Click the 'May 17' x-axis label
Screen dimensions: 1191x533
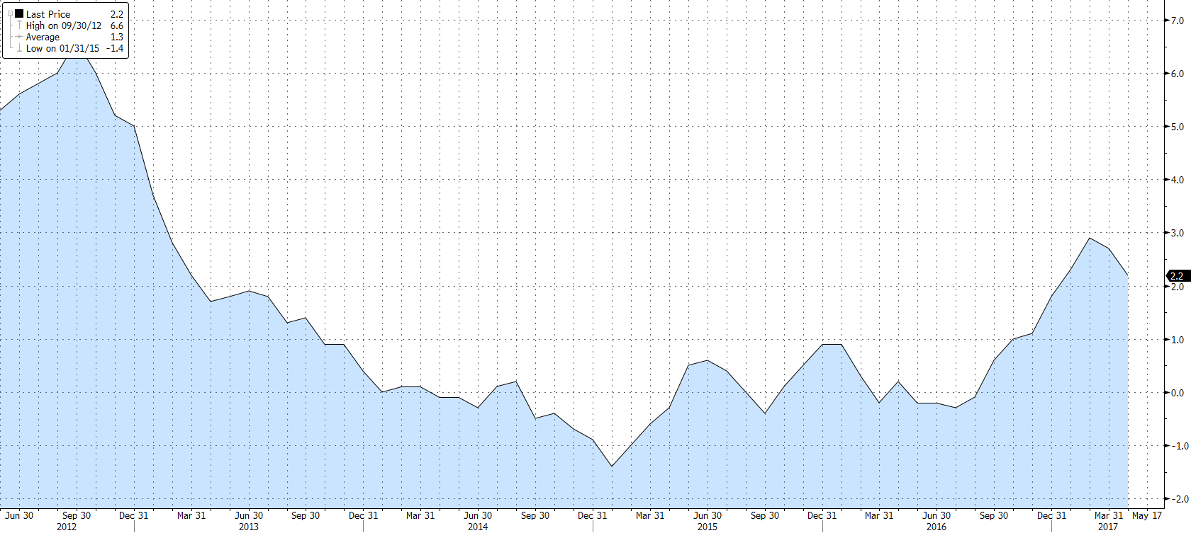pyautogui.click(x=1147, y=515)
